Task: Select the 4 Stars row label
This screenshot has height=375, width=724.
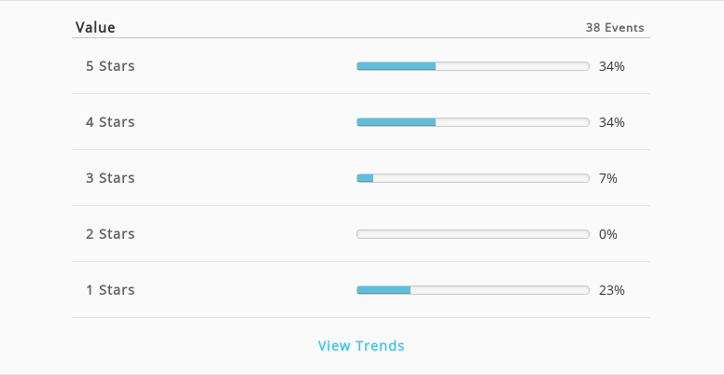Action: [x=110, y=122]
